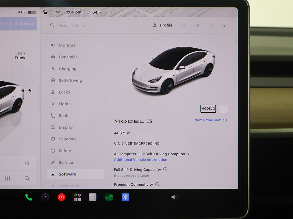This screenshot has width=293, height=219.
Task: Open the Controls settings menu
Action: coord(75,45)
